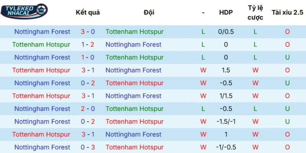Click the -1/-0.5 handicap value
306x153 pixels.
click(226, 147)
